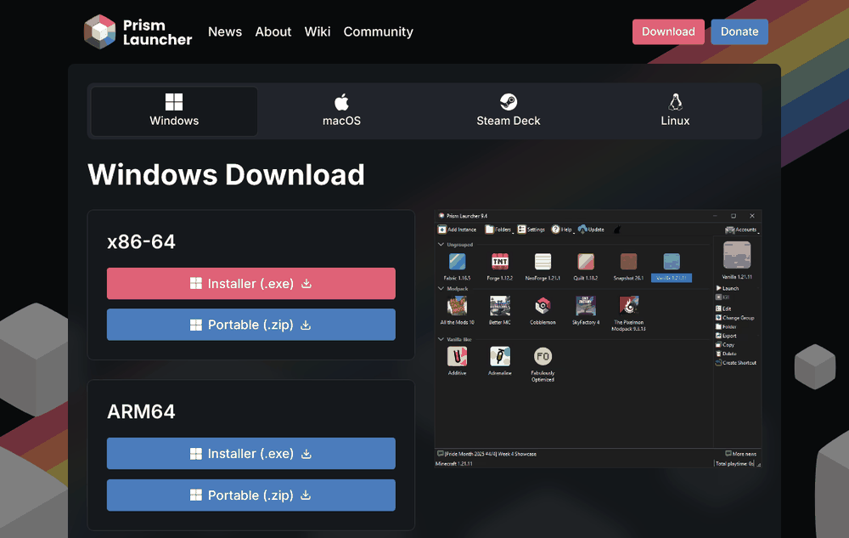The height and width of the screenshot is (538, 849).
Task: Click Change Group in instance sidebar
Action: [734, 318]
